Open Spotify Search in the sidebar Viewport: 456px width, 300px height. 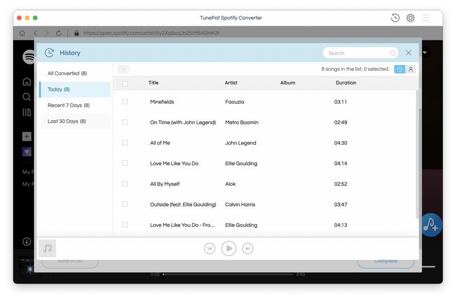(27, 97)
